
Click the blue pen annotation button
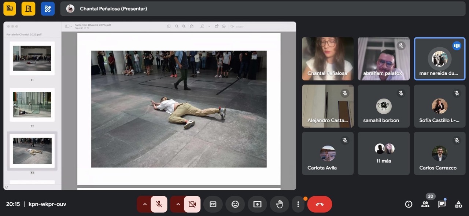[x=48, y=9]
